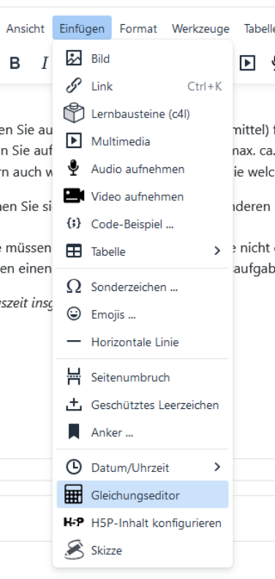Click the bookmark Anker icon
The width and height of the screenshot is (275, 579).
click(x=74, y=432)
